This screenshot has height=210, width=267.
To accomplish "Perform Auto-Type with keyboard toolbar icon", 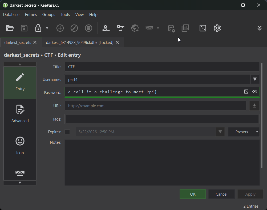I will [149, 28].
